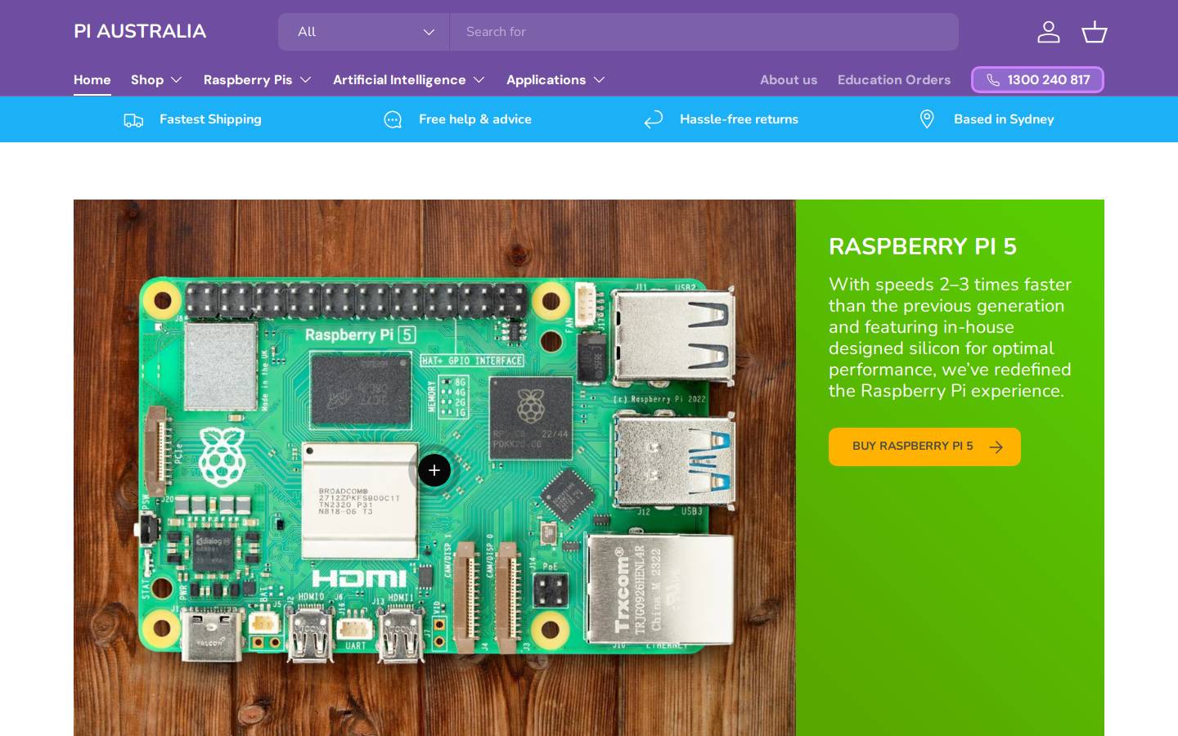The height and width of the screenshot is (736, 1178).
Task: Expand the Raspberry Pis menu
Action: pos(258,80)
